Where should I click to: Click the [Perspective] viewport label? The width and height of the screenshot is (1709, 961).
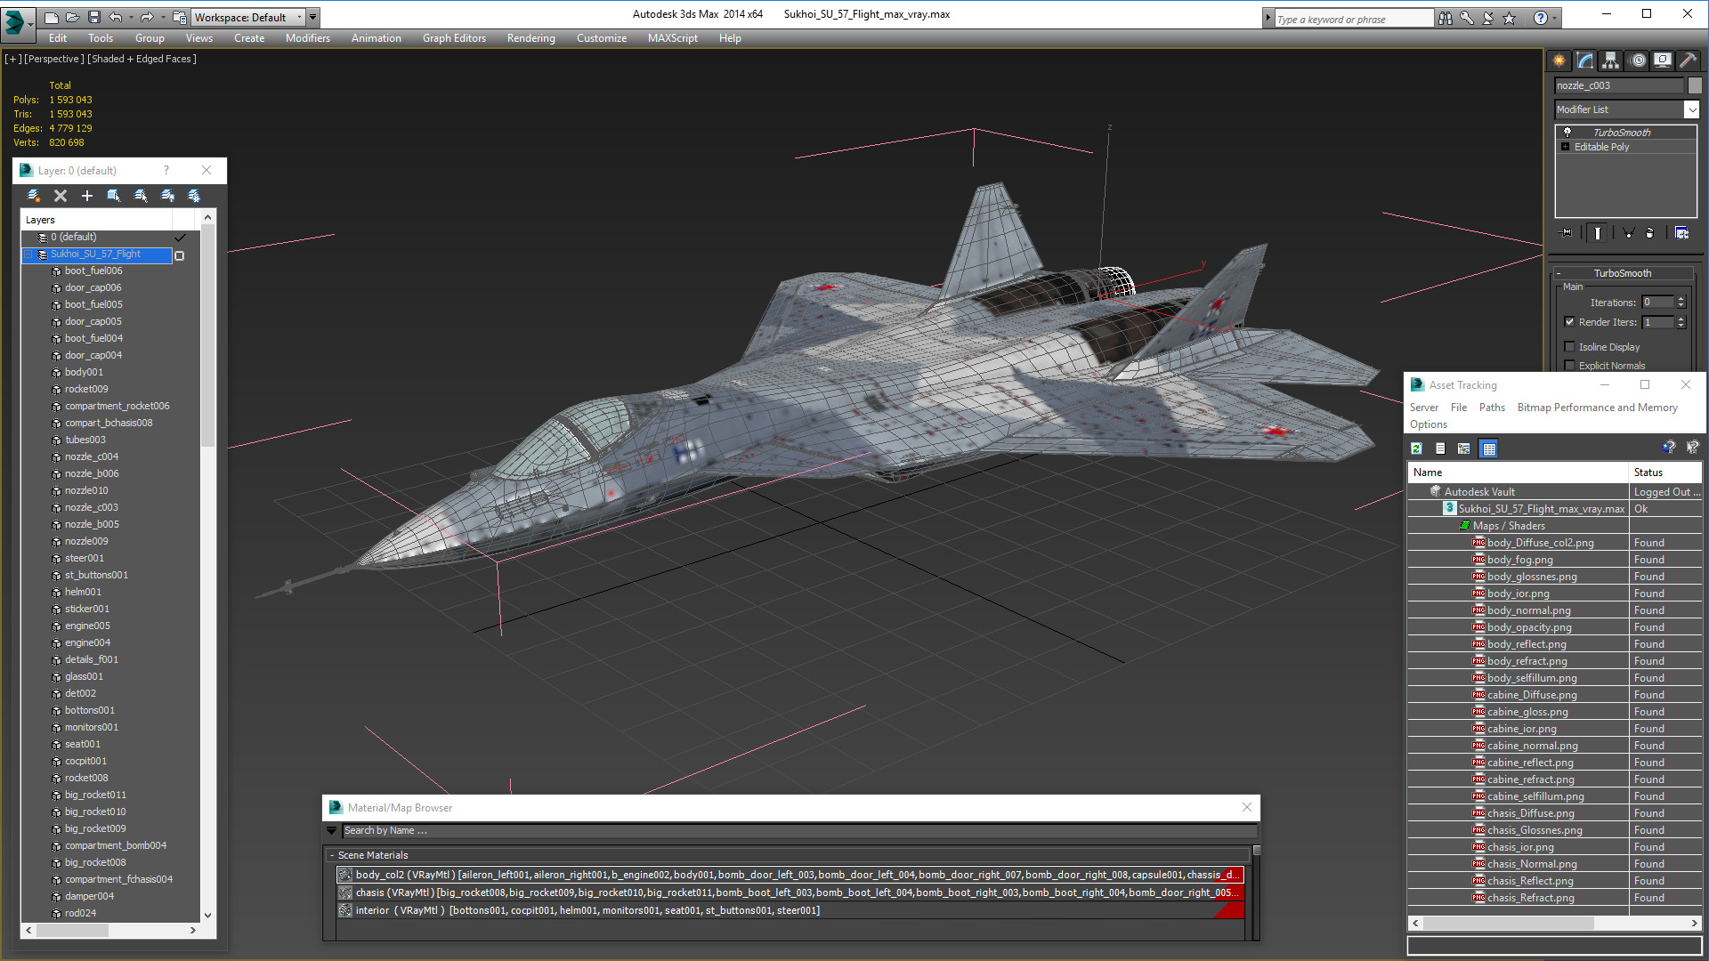click(53, 59)
